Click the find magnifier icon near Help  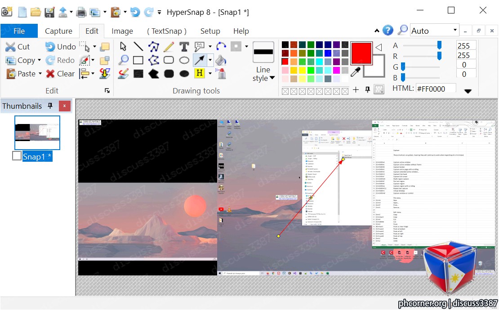coord(403,30)
